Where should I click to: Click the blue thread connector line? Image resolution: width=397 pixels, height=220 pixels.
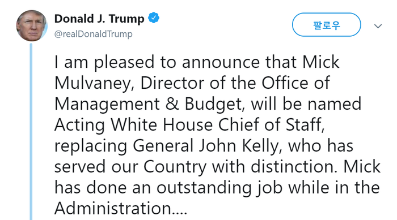click(31, 131)
